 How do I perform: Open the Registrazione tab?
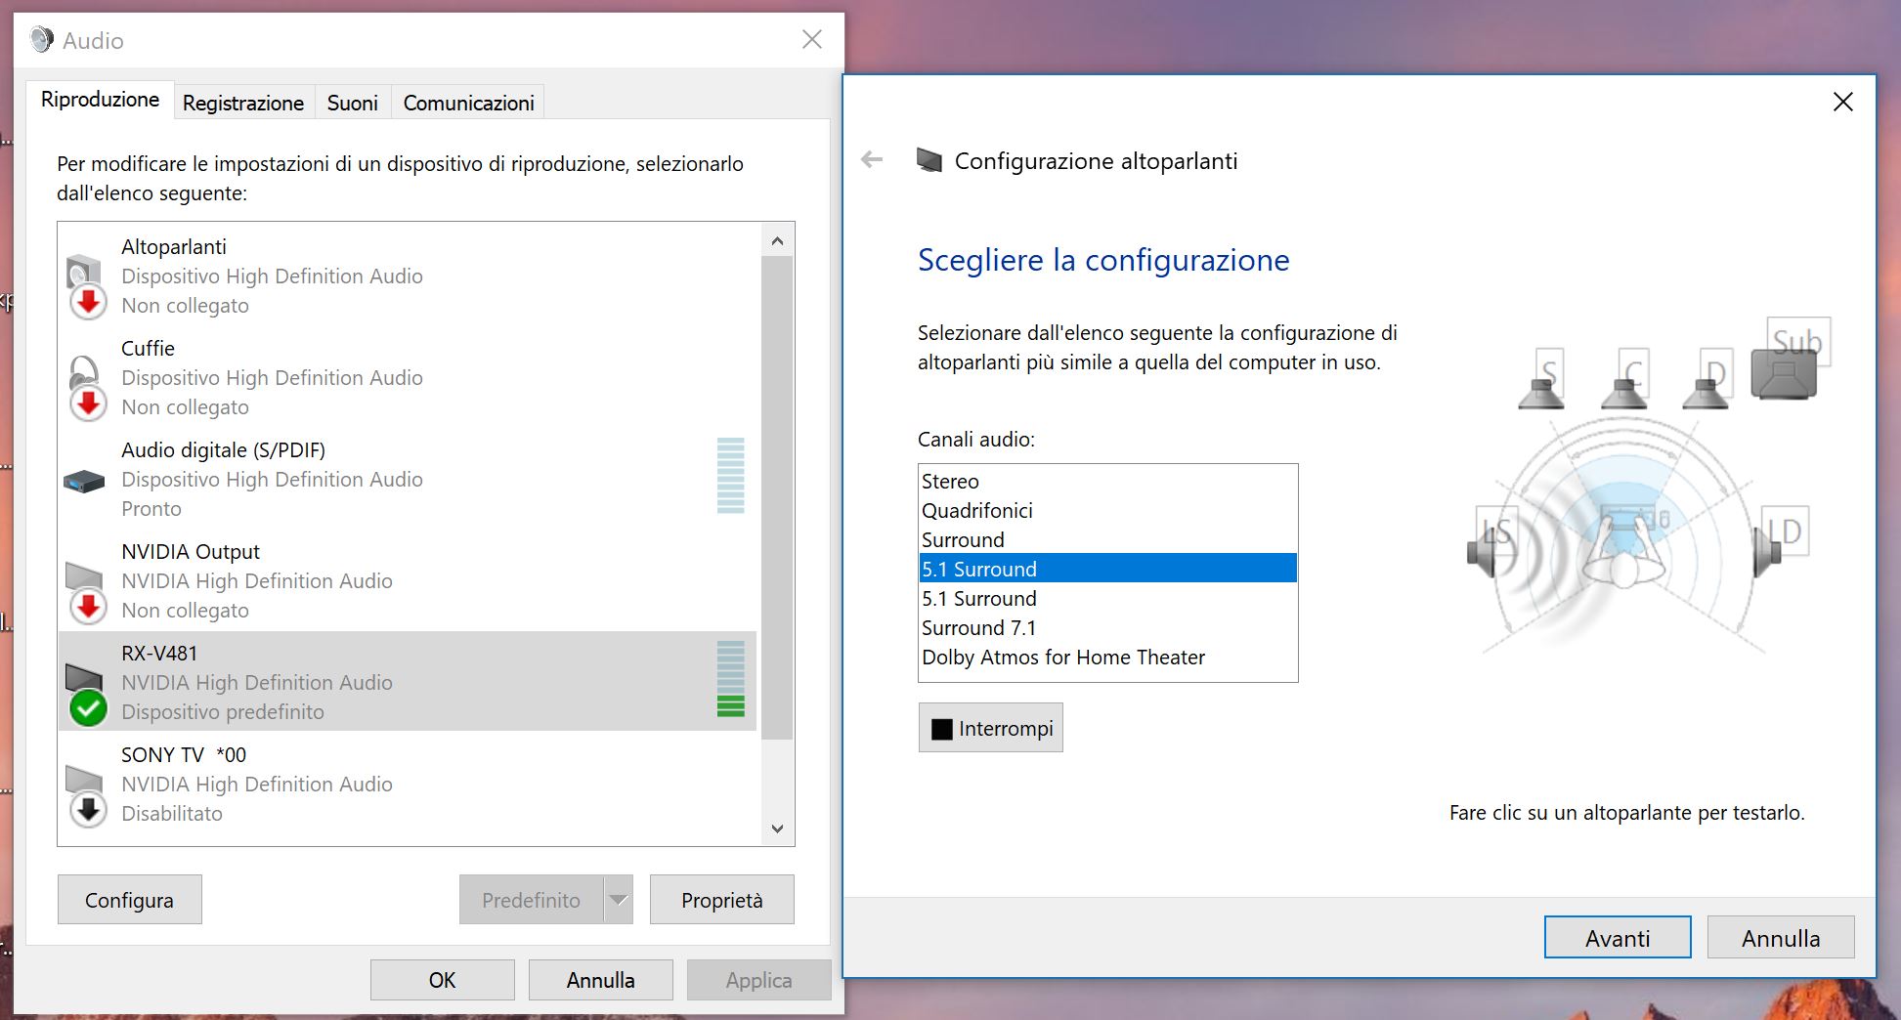(x=243, y=103)
